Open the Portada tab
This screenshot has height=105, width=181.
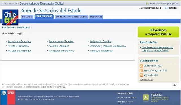point(27,17)
